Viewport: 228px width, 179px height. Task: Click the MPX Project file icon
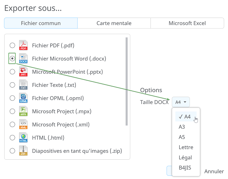[x=23, y=111]
